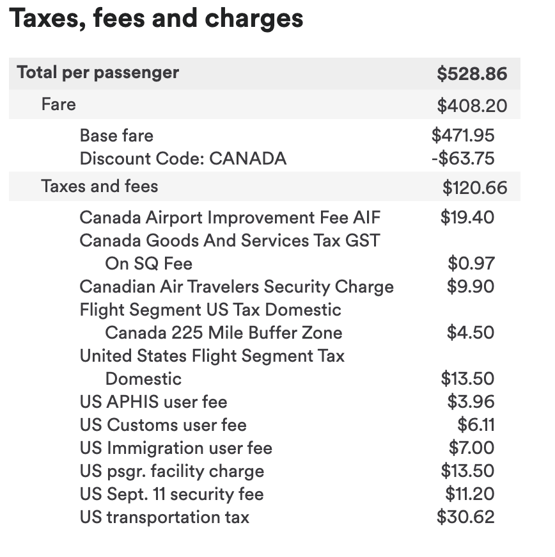
Task: Select the US APHIS user fee
Action: click(153, 402)
